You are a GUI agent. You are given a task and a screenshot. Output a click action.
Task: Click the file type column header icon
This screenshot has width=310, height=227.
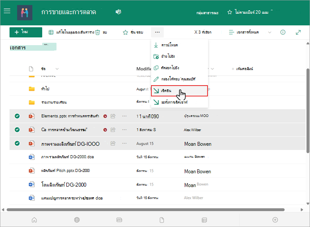(31, 69)
